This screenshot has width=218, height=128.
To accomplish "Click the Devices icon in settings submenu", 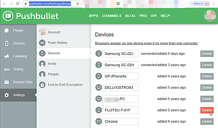I will [42, 53].
